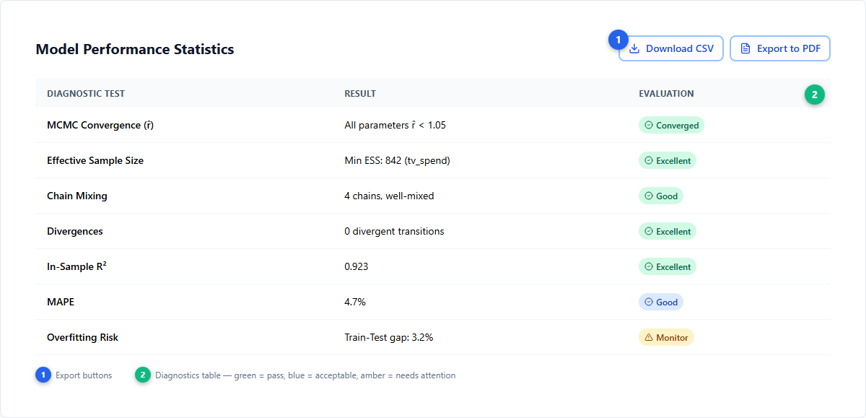Click the "0 divergent transitions" result

(x=395, y=231)
